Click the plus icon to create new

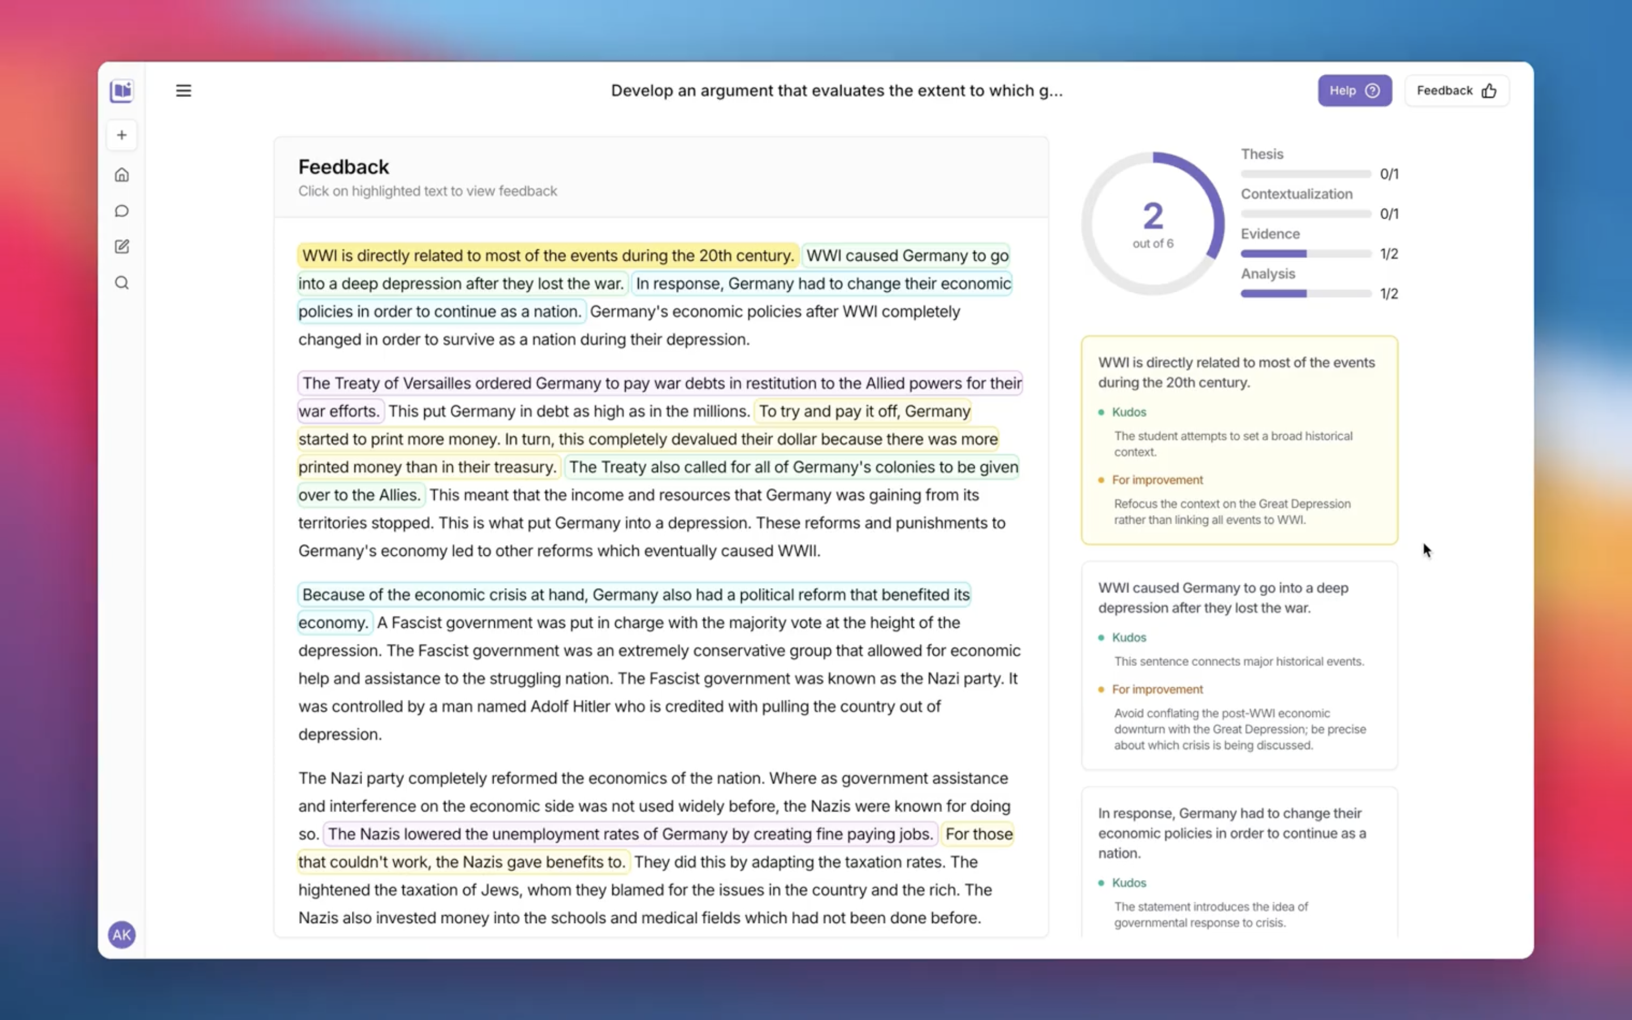point(121,135)
